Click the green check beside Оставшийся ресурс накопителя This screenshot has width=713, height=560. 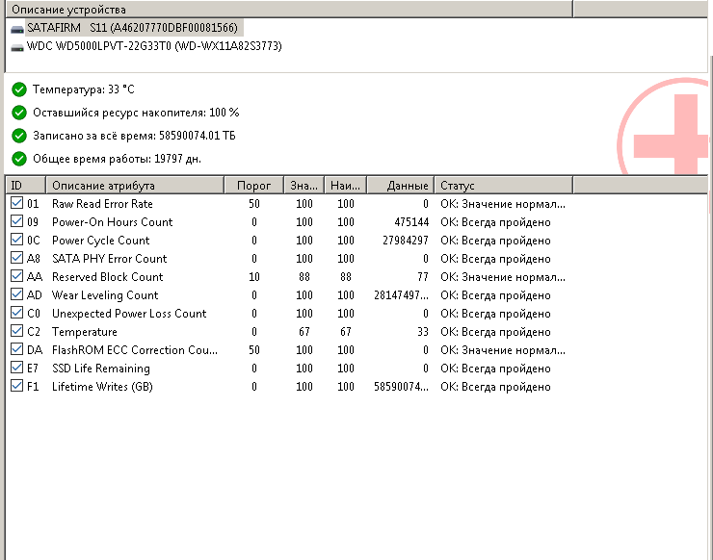click(19, 113)
